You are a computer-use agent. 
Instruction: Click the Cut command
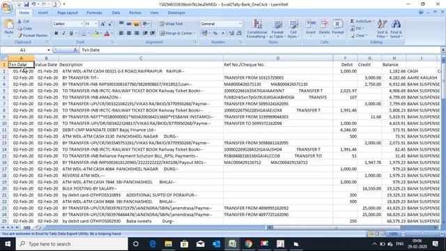(24, 21)
